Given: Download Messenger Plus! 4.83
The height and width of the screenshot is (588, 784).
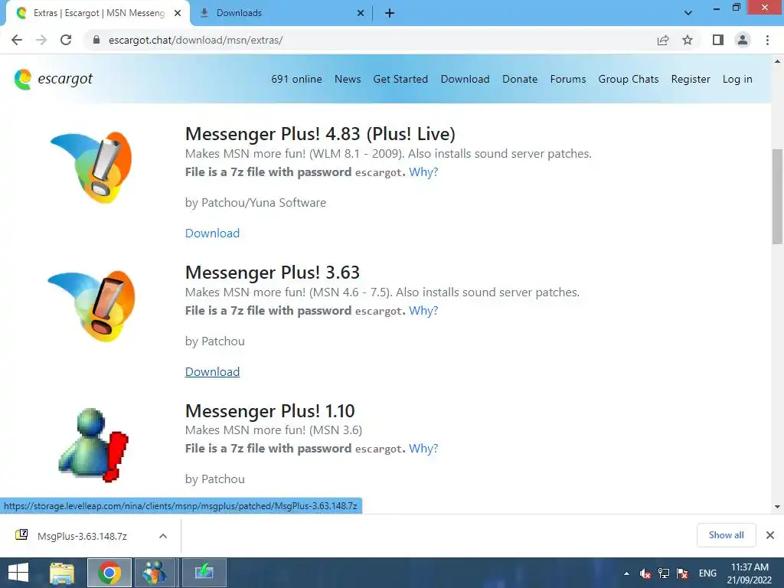Looking at the screenshot, I should [213, 233].
